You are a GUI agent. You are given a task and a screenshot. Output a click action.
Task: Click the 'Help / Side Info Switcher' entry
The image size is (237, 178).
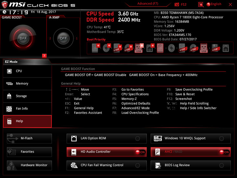coord(198,108)
